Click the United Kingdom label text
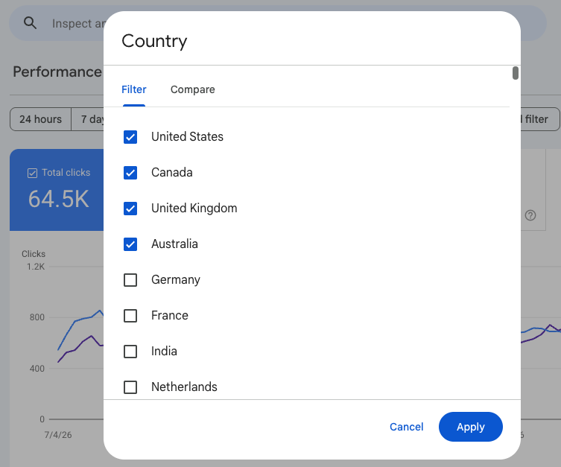The image size is (561, 467). click(x=194, y=208)
